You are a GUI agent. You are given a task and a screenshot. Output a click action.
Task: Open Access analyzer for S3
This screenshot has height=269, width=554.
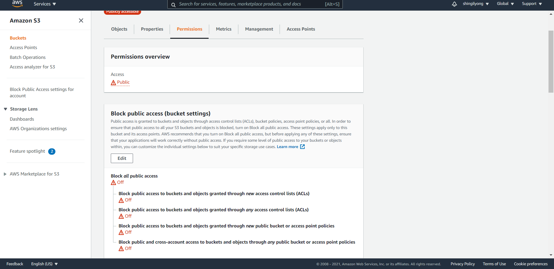32,67
